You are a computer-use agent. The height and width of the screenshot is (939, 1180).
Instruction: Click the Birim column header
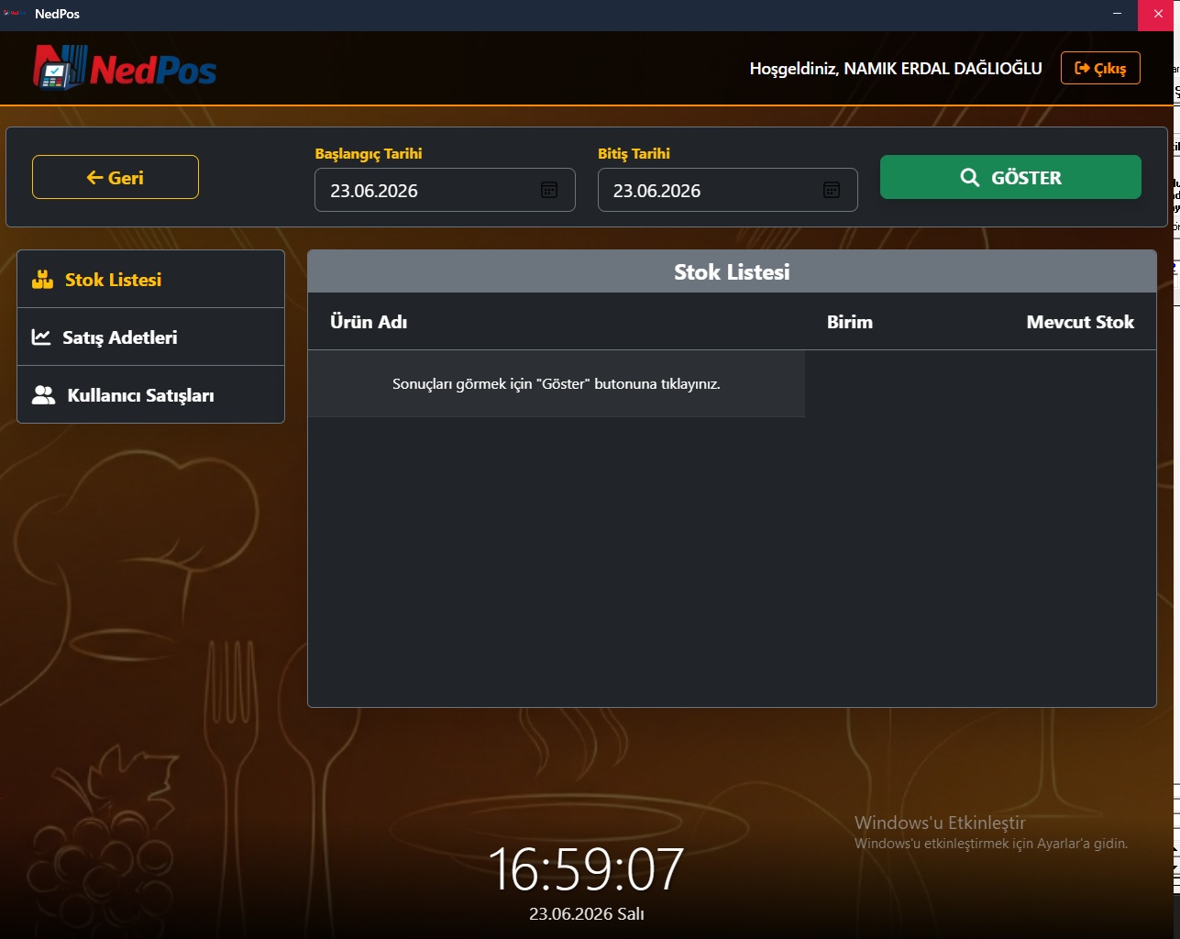coord(850,322)
